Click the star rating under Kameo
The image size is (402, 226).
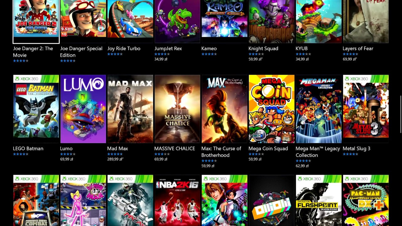tap(209, 54)
